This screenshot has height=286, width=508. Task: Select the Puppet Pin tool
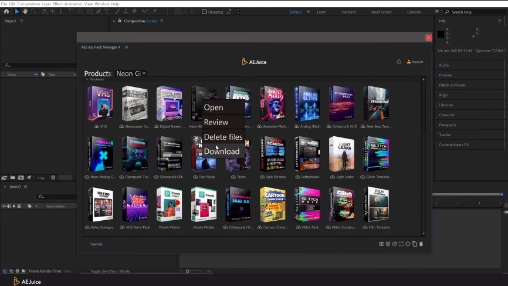pos(155,11)
